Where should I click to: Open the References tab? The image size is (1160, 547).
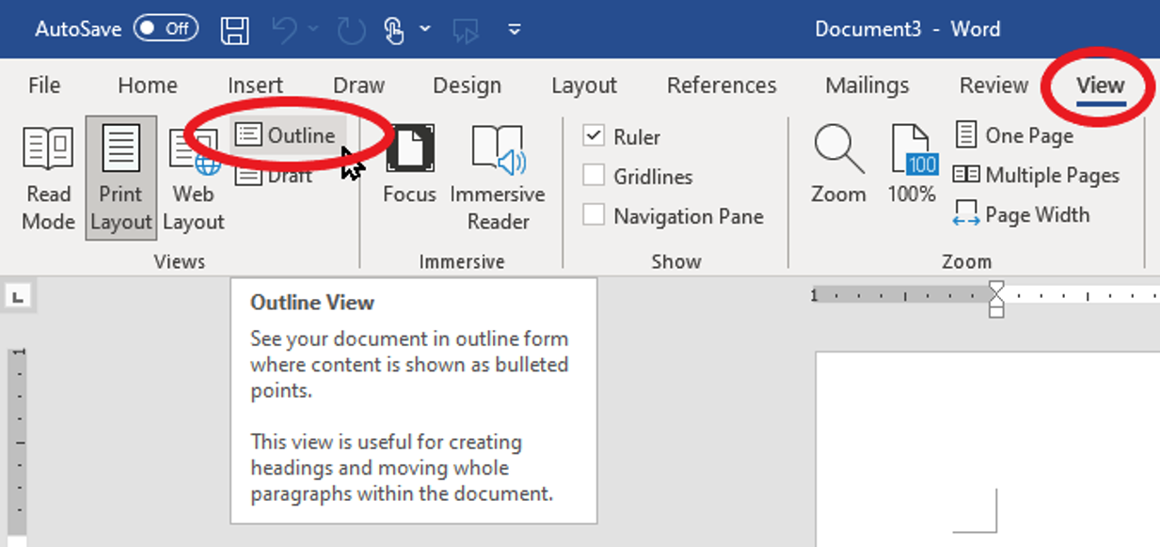click(722, 86)
